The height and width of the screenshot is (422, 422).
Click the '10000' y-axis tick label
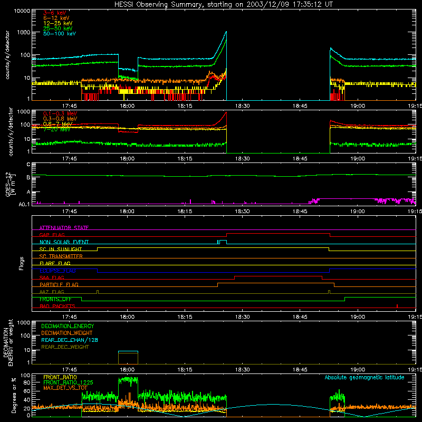click(22, 11)
